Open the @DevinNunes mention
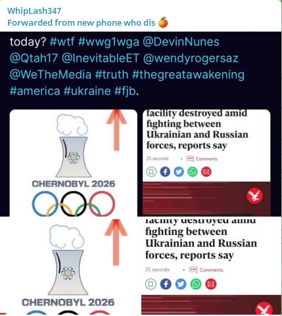This screenshot has width=282, height=316. tap(181, 42)
